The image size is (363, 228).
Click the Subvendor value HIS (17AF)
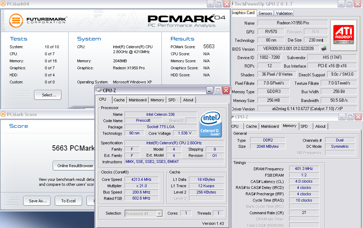click(x=332, y=57)
